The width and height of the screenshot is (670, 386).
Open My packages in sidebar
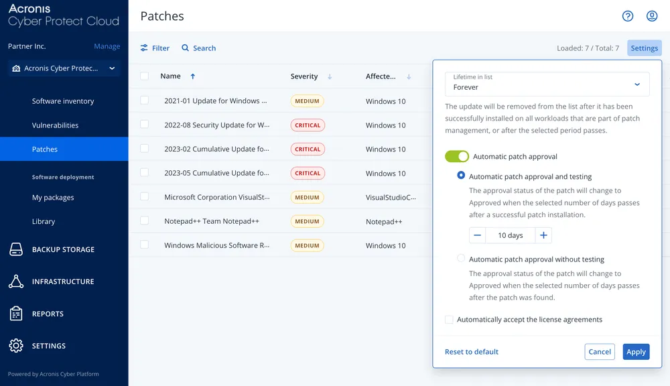click(x=53, y=198)
